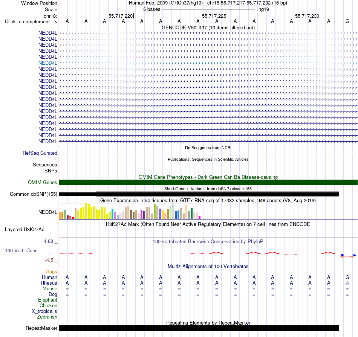The width and height of the screenshot is (358, 337).
Task: Click the 'G' base in the Human alignment row
Action: [347, 277]
